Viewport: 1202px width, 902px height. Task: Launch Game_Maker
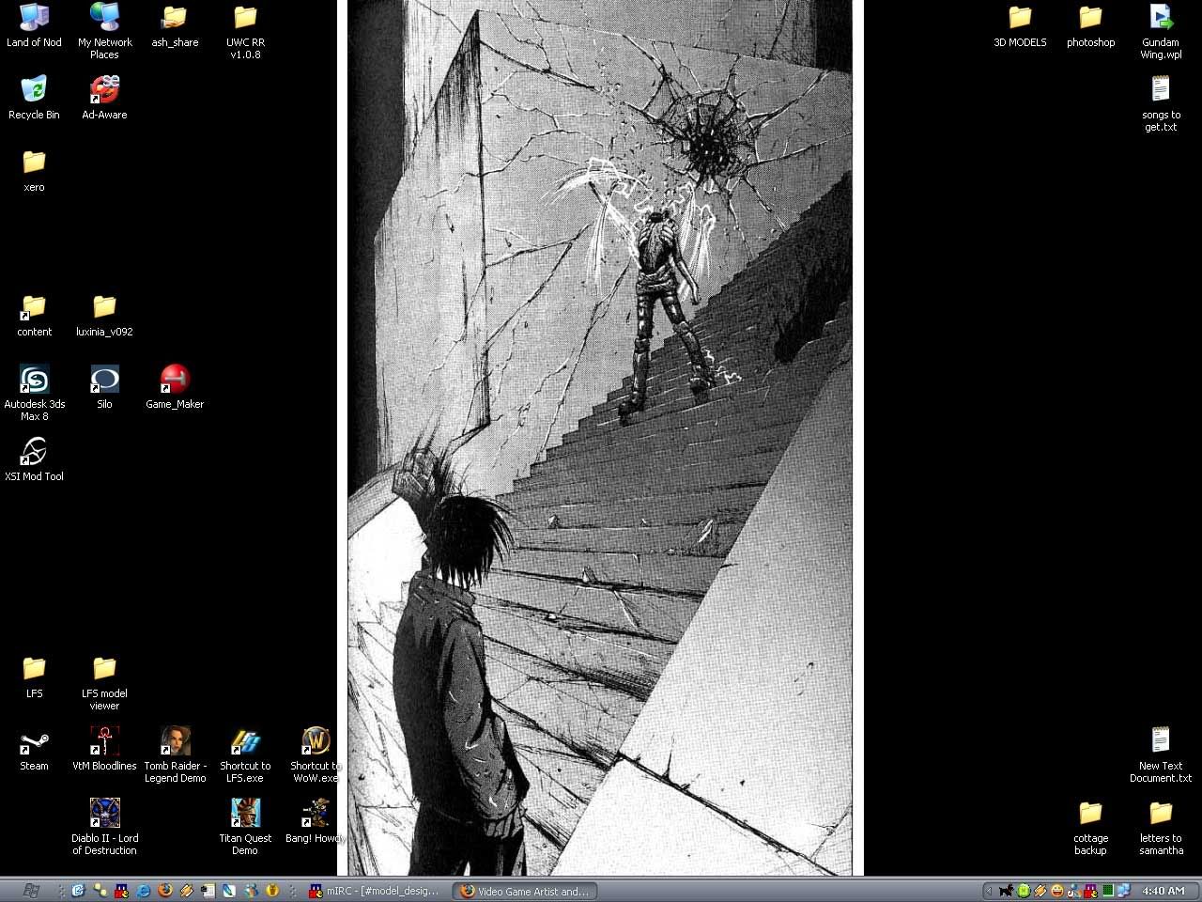(x=175, y=387)
